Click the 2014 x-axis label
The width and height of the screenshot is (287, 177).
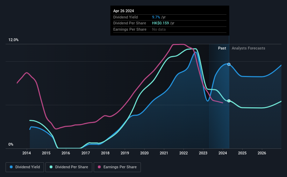tap(27, 153)
